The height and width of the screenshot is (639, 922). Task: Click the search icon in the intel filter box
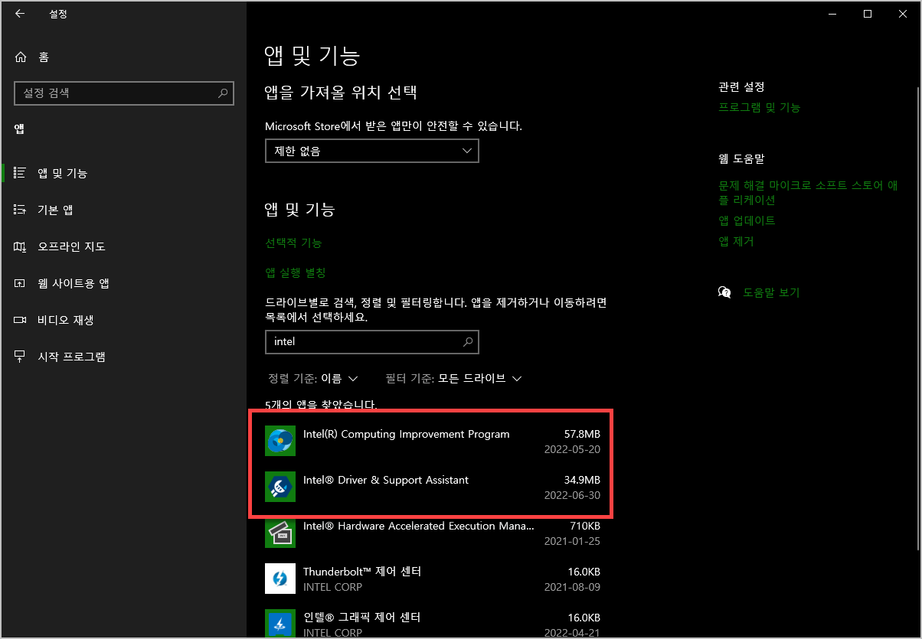pos(468,342)
